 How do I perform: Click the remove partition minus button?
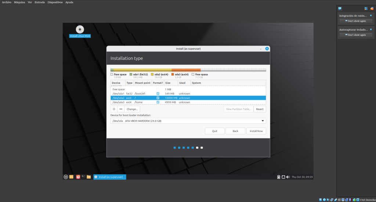120,109
